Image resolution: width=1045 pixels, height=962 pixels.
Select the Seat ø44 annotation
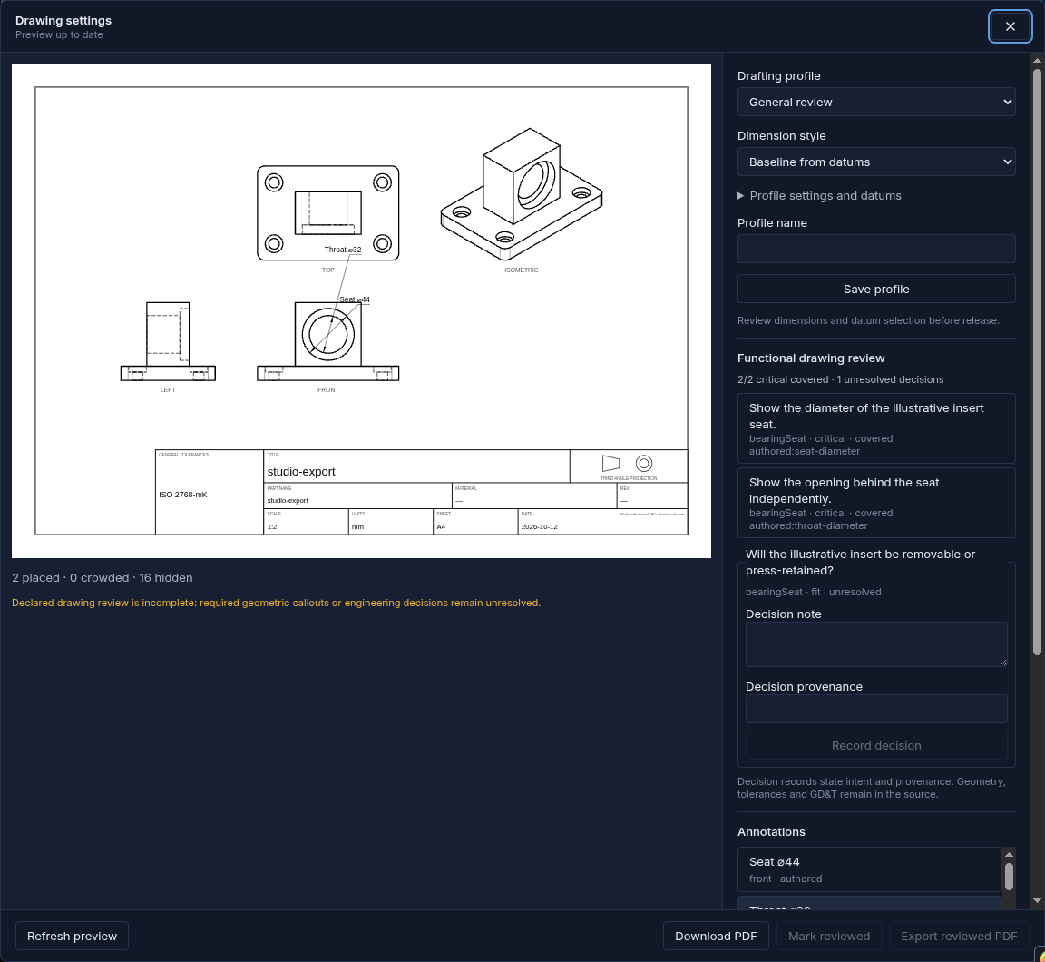coord(869,869)
